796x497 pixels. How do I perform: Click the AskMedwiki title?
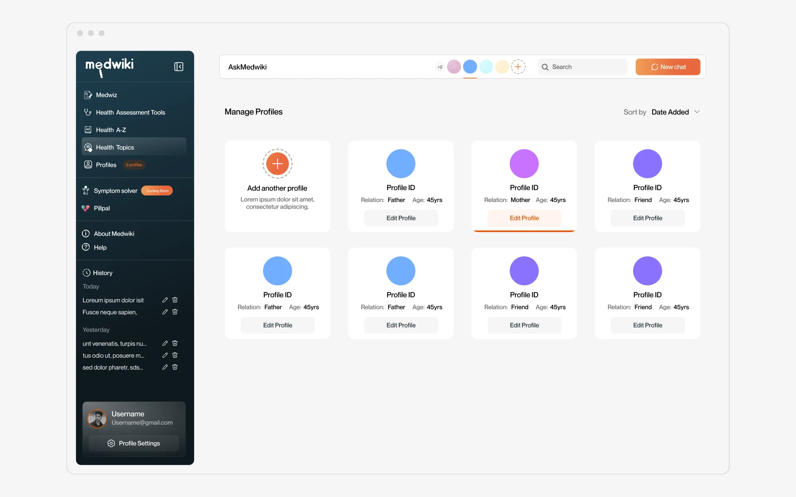(248, 67)
